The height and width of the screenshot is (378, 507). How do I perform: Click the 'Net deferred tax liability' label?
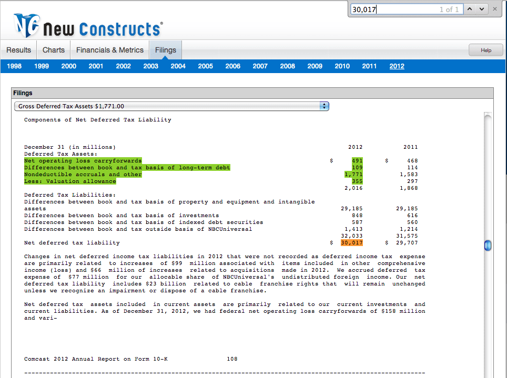[x=72, y=243]
